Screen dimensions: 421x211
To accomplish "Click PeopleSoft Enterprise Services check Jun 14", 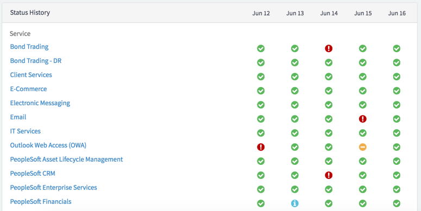I will [x=329, y=189].
